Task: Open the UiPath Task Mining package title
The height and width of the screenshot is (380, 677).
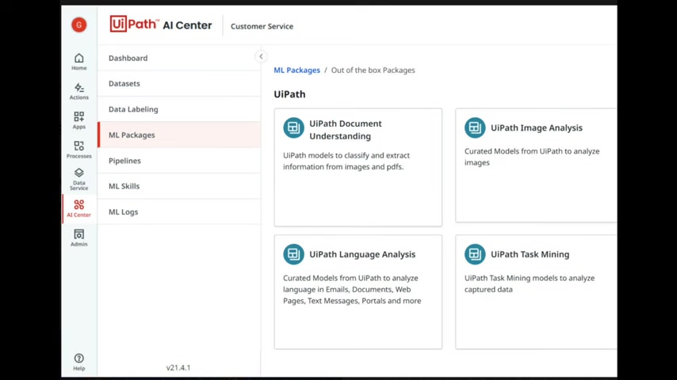Action: click(x=530, y=254)
